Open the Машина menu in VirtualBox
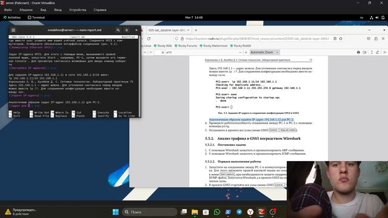The height and width of the screenshot is (218, 388). tap(26, 10)
